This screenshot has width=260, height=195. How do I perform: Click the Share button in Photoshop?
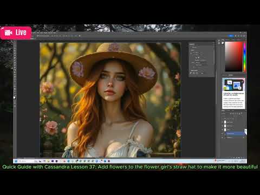point(231,36)
